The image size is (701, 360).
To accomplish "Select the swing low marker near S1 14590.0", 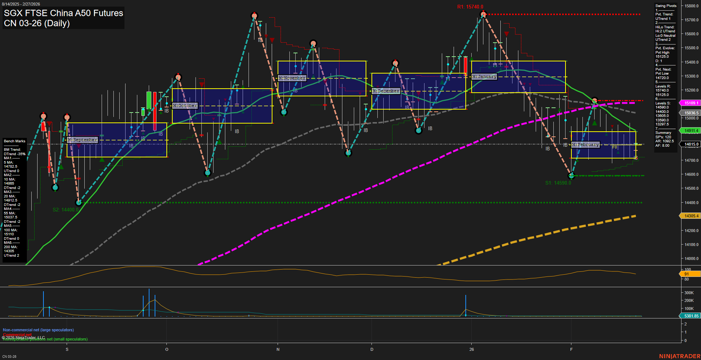I will click(x=571, y=176).
